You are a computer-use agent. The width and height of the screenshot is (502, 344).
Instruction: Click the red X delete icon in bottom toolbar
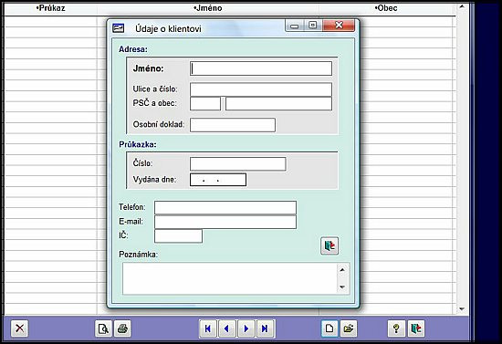click(19, 328)
